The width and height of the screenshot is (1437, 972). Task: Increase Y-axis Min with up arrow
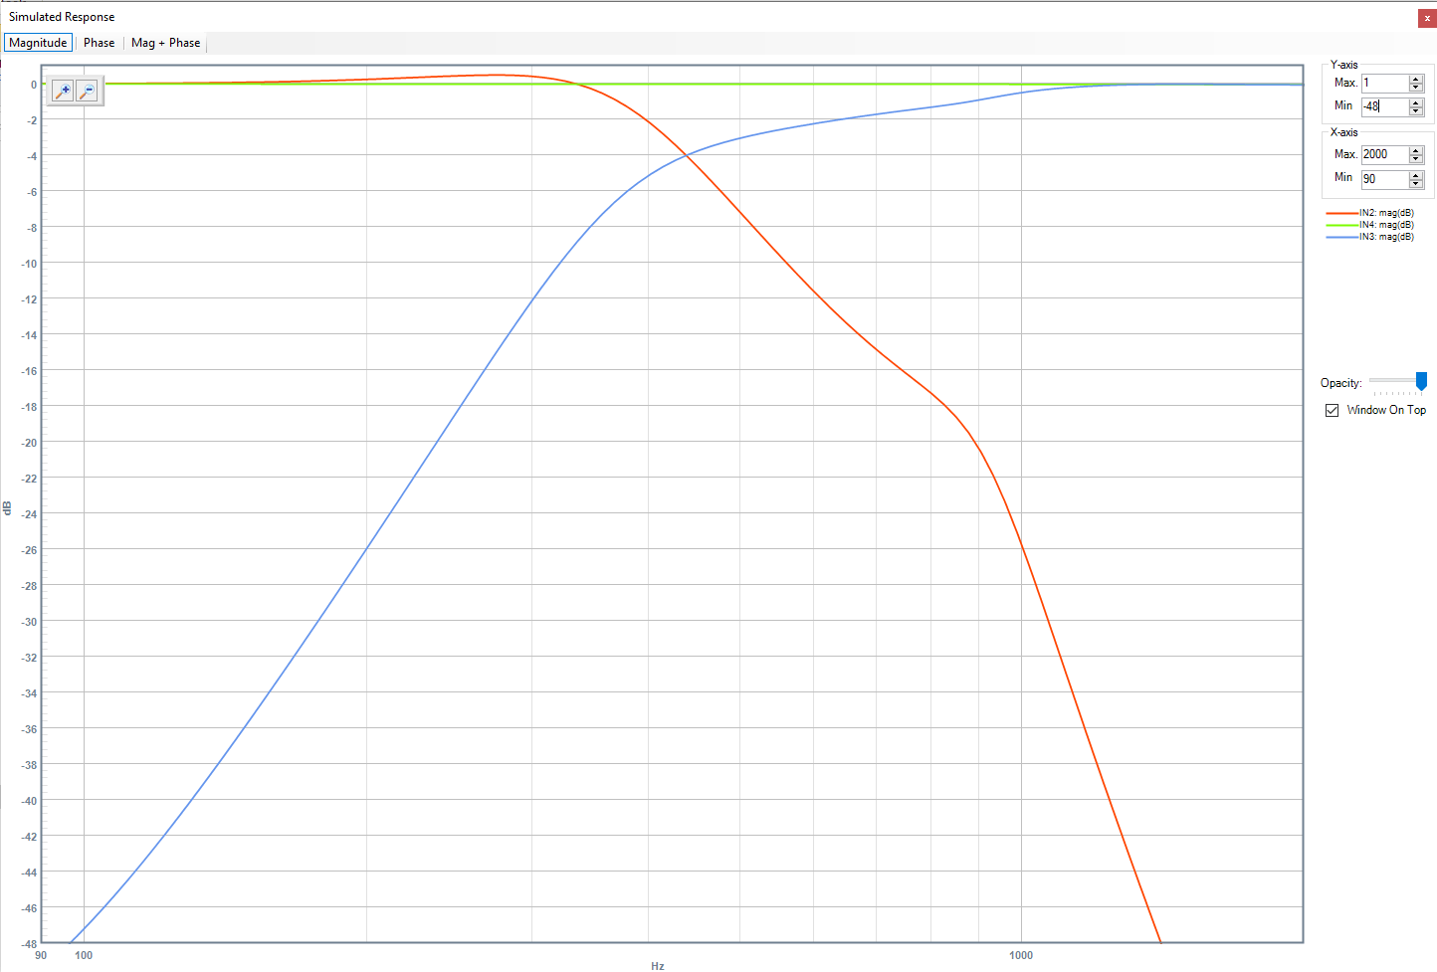(x=1416, y=102)
